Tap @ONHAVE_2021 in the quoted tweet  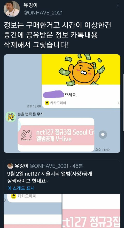point(49,166)
